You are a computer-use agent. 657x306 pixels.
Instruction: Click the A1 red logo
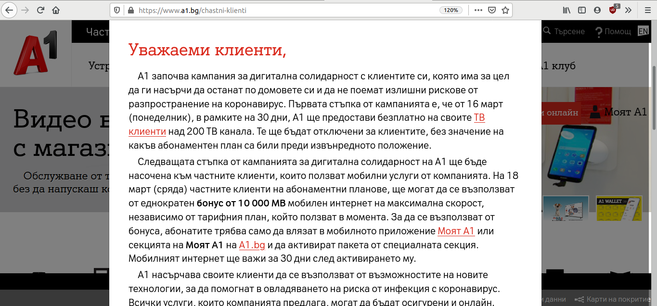tap(36, 52)
